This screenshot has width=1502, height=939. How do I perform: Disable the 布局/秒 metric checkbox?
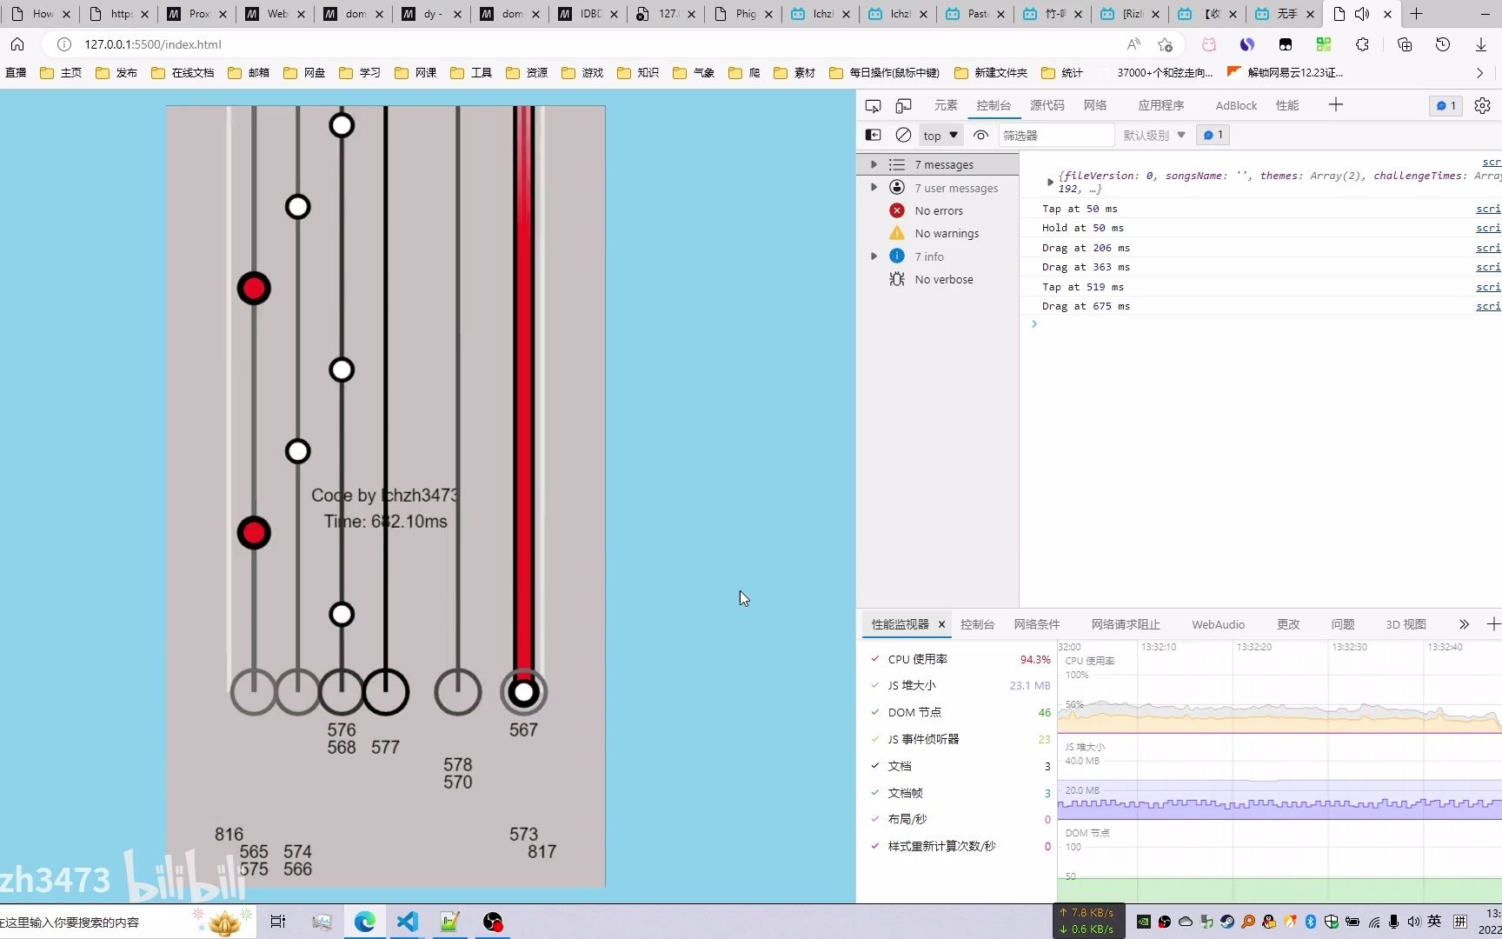point(874,818)
